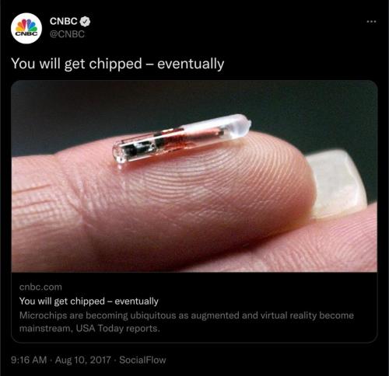Open the three-dot more options menu
This screenshot has height=376, width=389.
[x=371, y=22]
